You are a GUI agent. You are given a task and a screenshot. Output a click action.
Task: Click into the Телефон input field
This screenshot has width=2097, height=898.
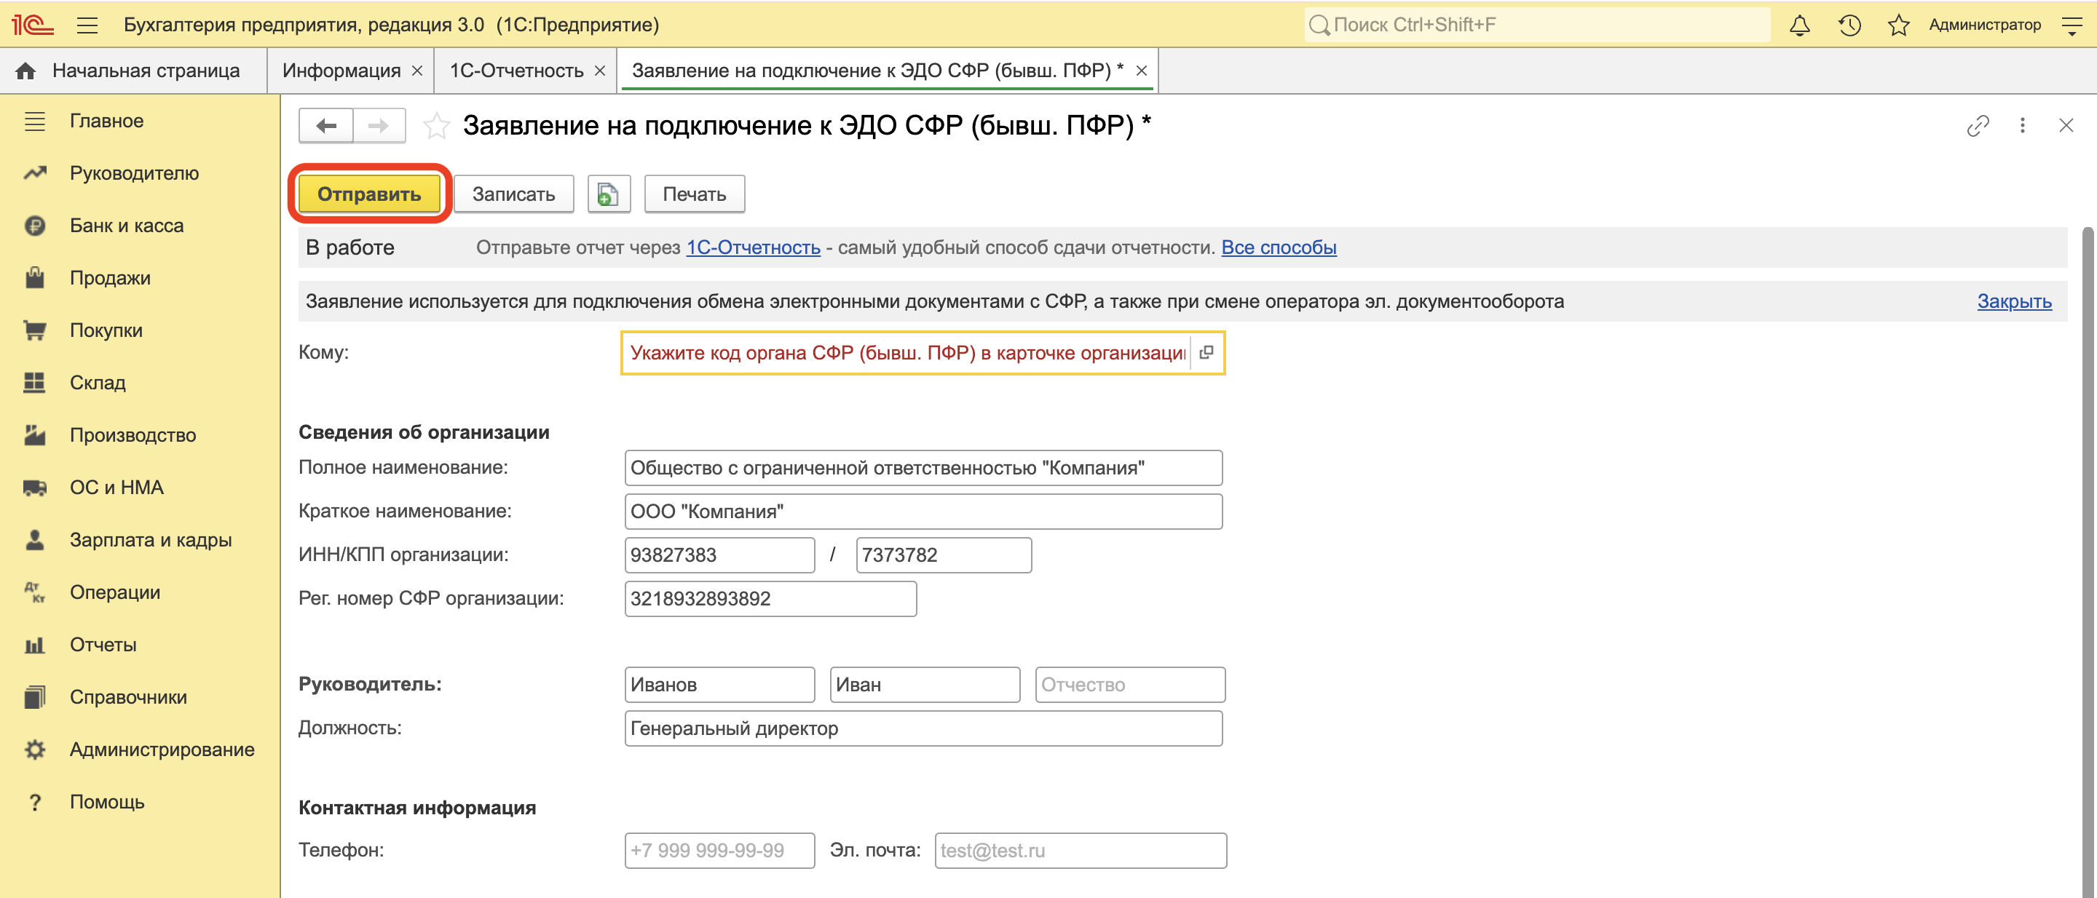[x=719, y=850]
